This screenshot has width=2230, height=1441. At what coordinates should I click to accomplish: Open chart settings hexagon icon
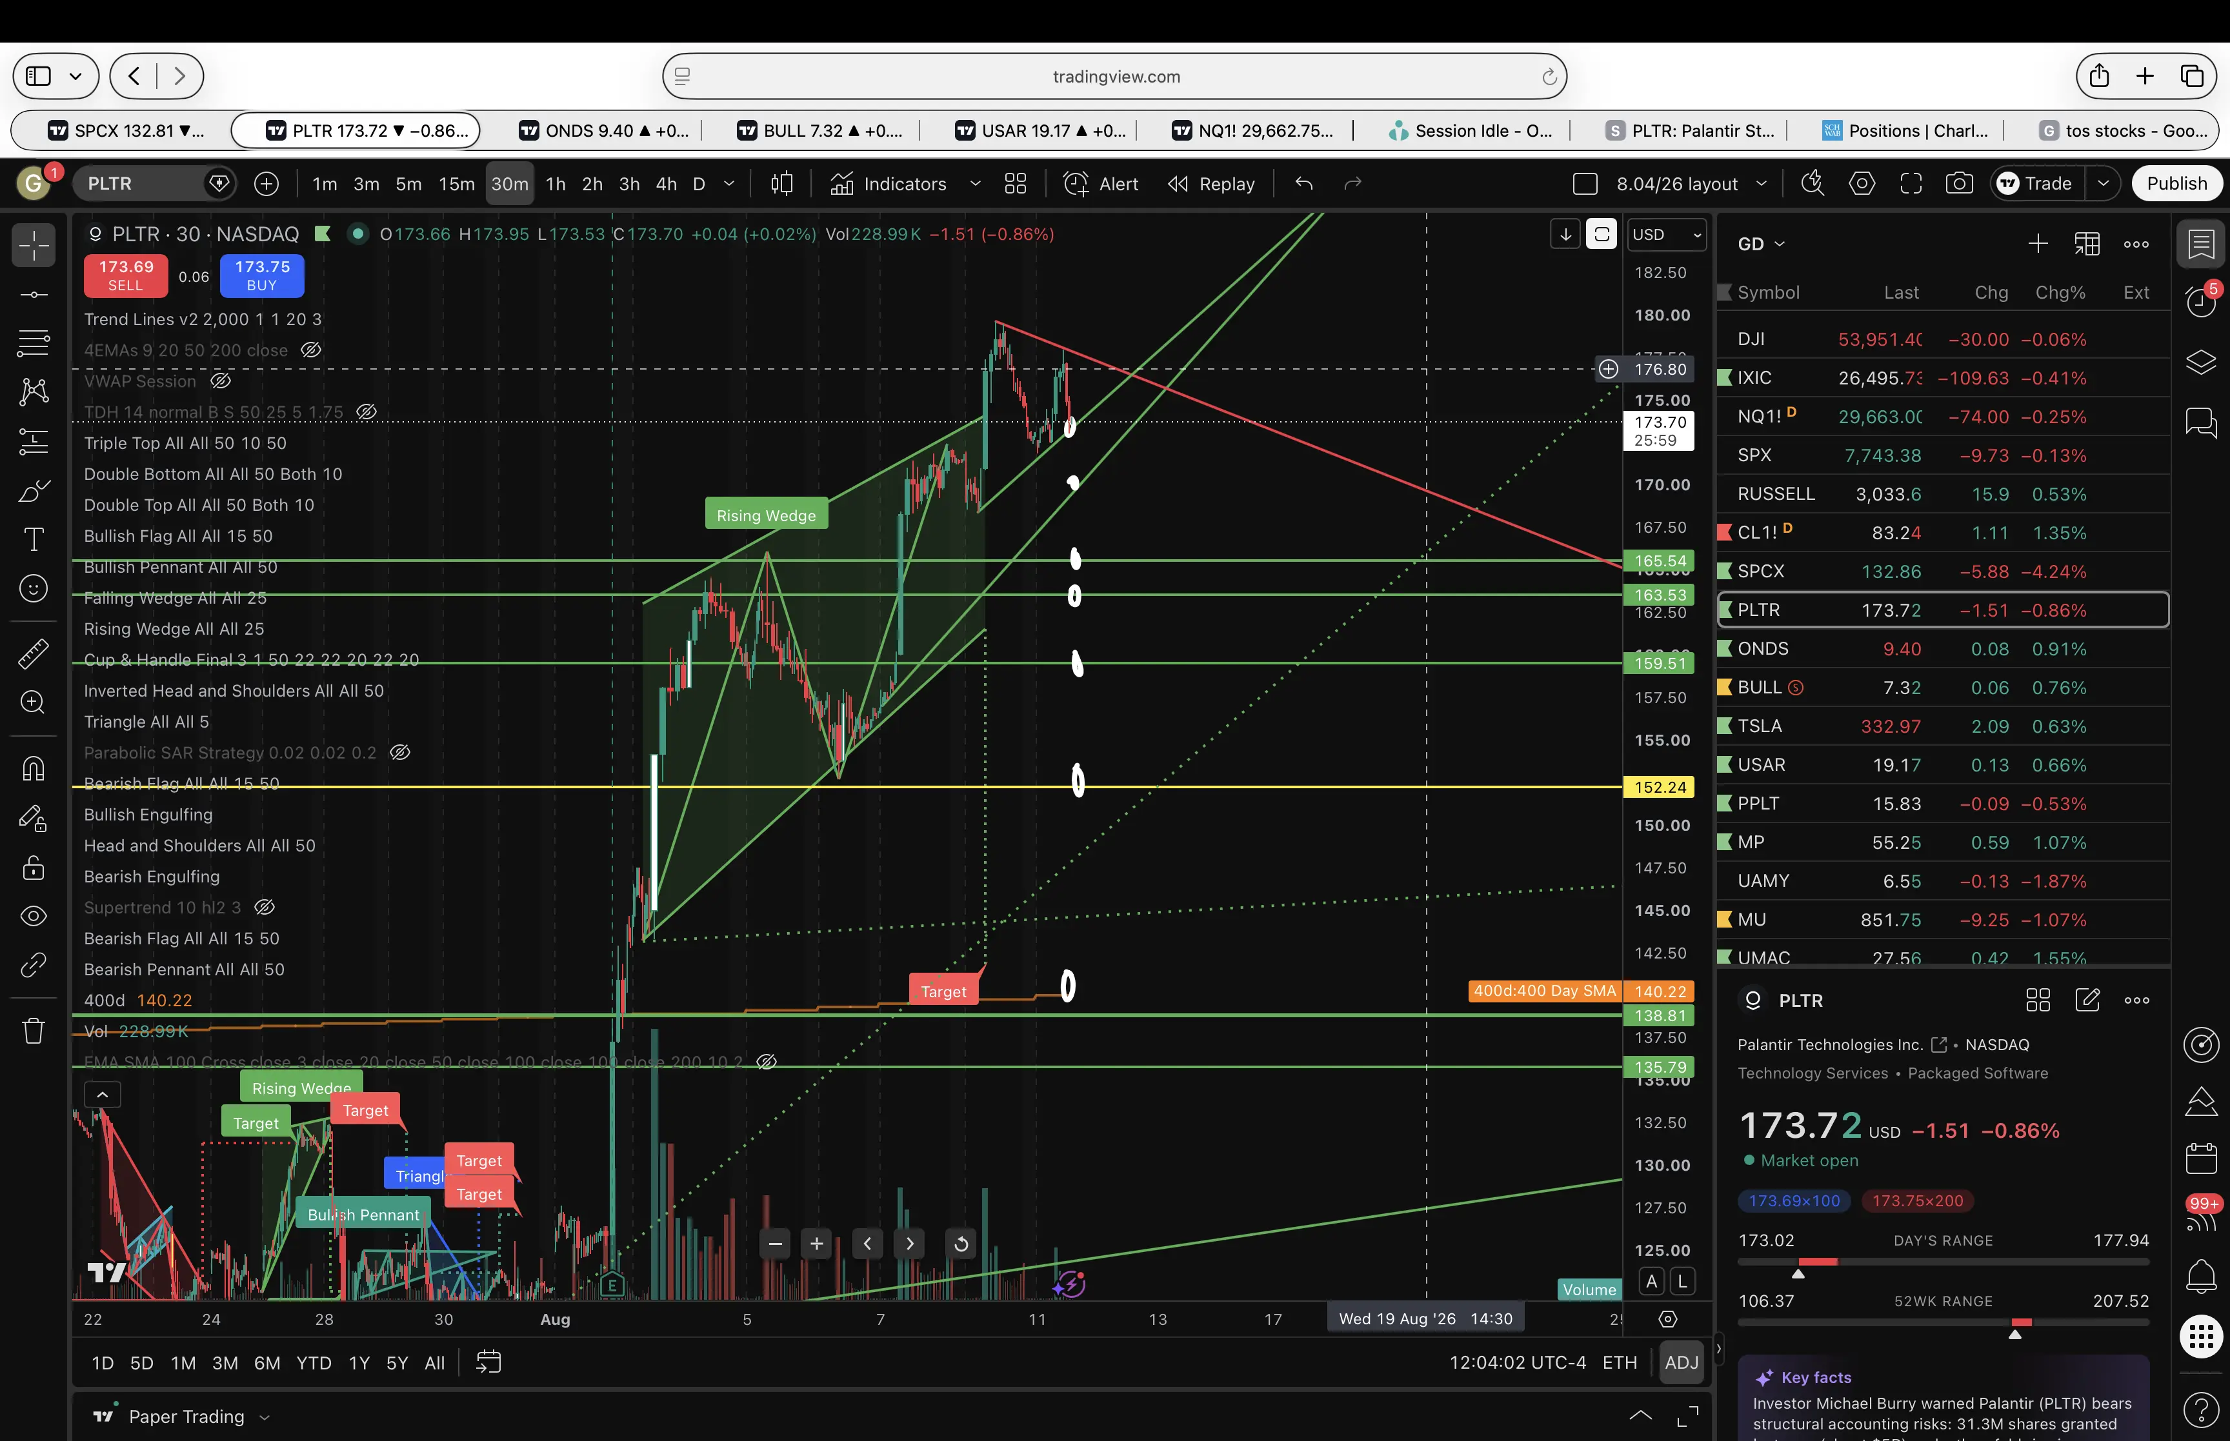coord(1862,184)
